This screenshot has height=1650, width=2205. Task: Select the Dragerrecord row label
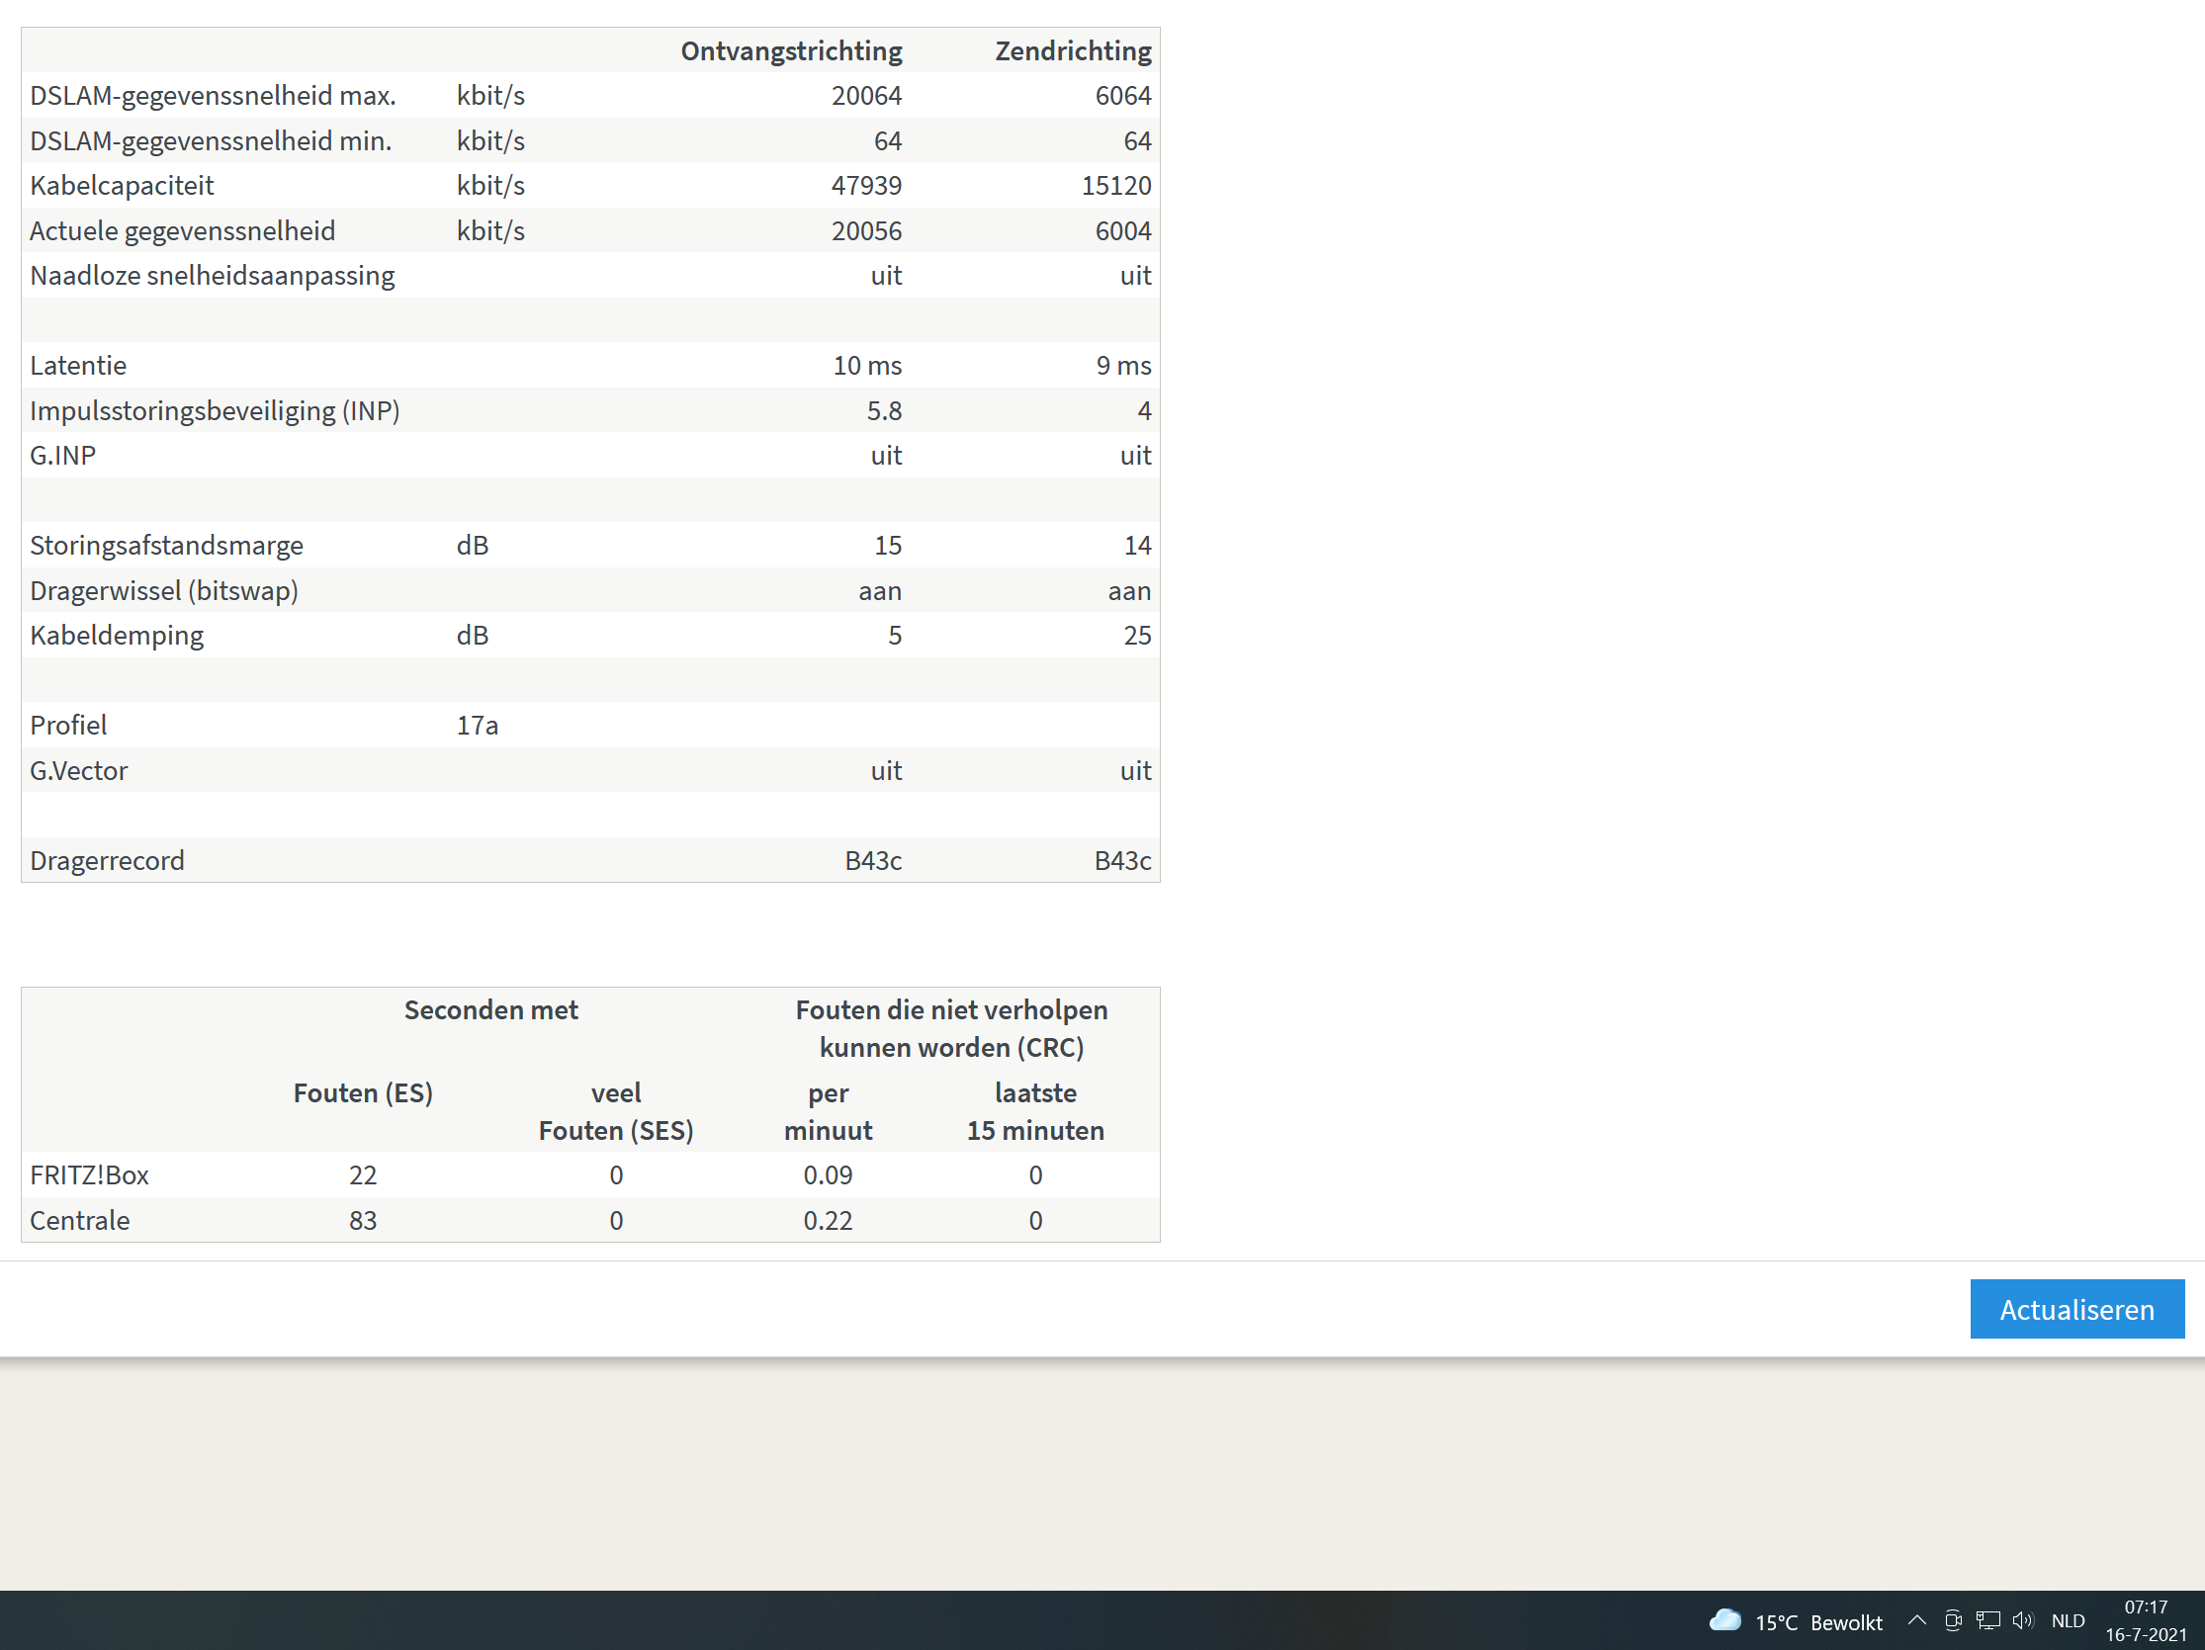coord(107,861)
